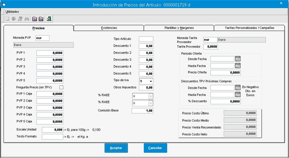Viewport: 289px width, 158px height.
Task: Click the binoculars search icon
Action: 27,19
